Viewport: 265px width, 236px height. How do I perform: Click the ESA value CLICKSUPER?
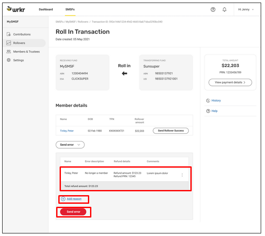tap(80, 79)
